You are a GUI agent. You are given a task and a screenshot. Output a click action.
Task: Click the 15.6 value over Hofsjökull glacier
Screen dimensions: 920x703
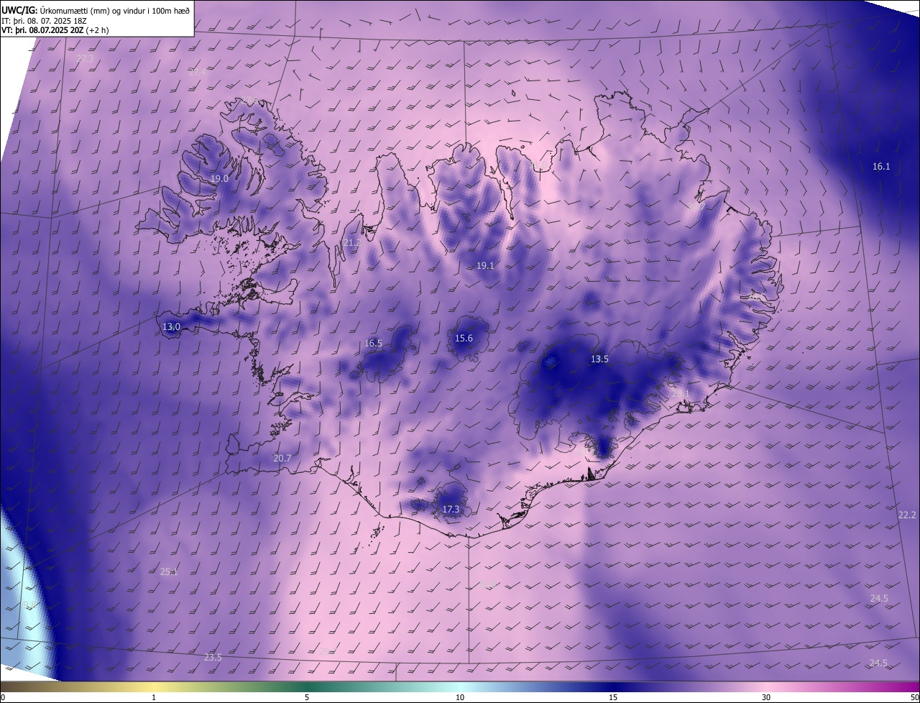(x=464, y=338)
